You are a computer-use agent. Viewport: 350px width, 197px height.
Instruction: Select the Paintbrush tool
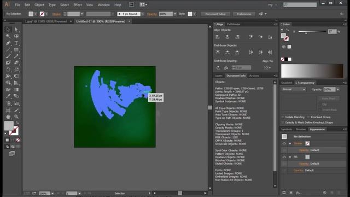pyautogui.click(x=8, y=56)
